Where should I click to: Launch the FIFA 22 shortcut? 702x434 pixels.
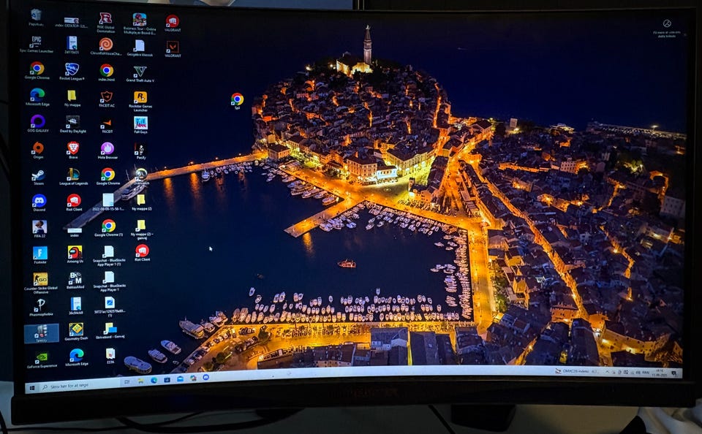point(39,229)
